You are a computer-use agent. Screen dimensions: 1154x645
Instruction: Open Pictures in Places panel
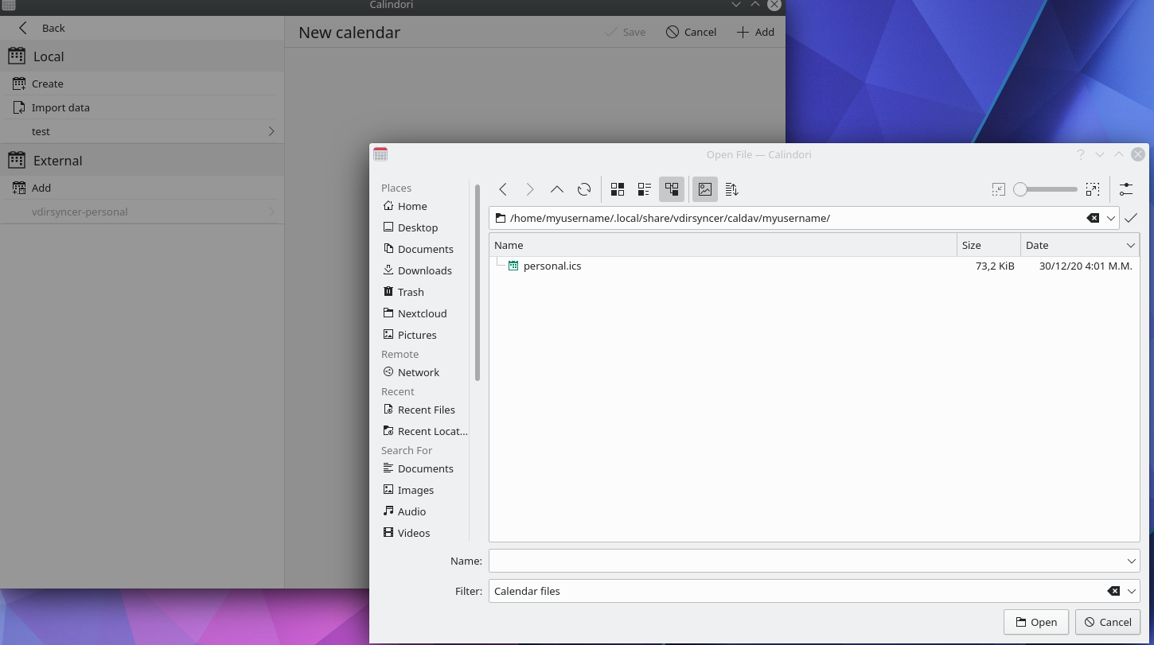pyautogui.click(x=410, y=335)
